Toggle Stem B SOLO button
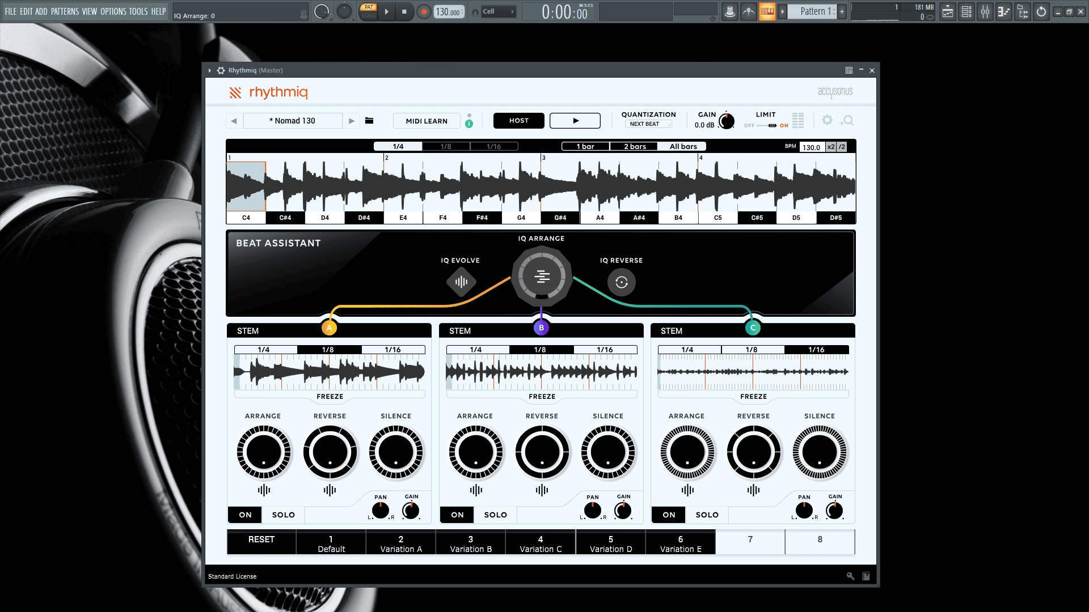This screenshot has height=612, width=1089. (495, 515)
